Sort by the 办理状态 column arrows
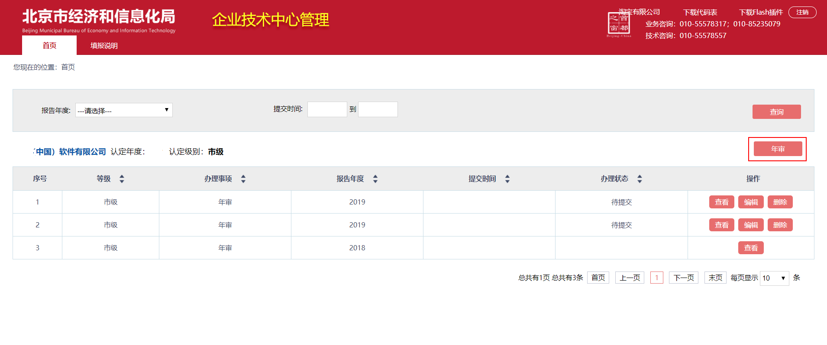The height and width of the screenshot is (345, 827). coord(640,179)
